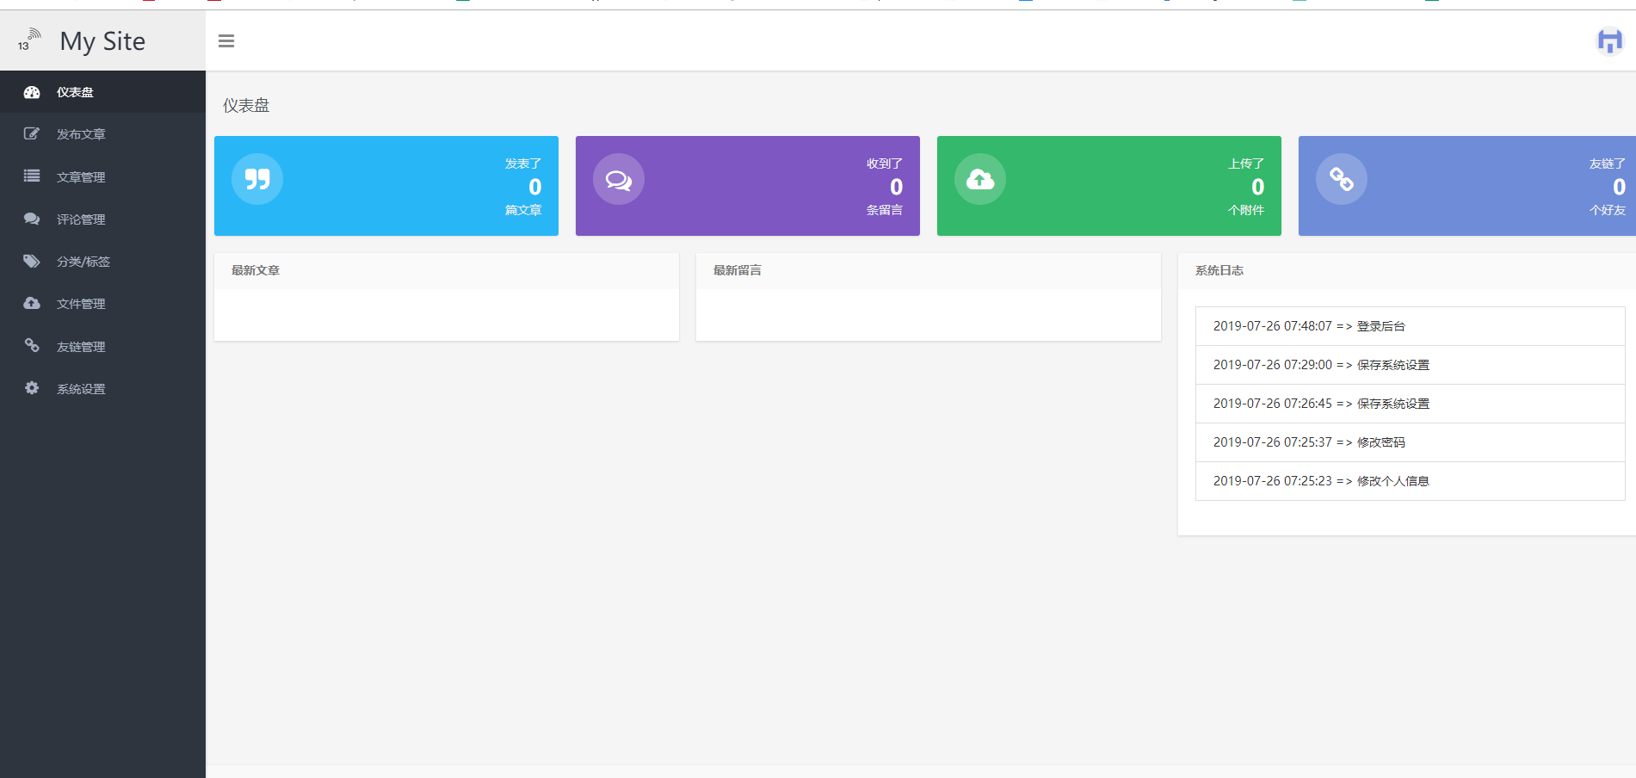Click the chain-link icon beside 友链管理

coord(32,346)
